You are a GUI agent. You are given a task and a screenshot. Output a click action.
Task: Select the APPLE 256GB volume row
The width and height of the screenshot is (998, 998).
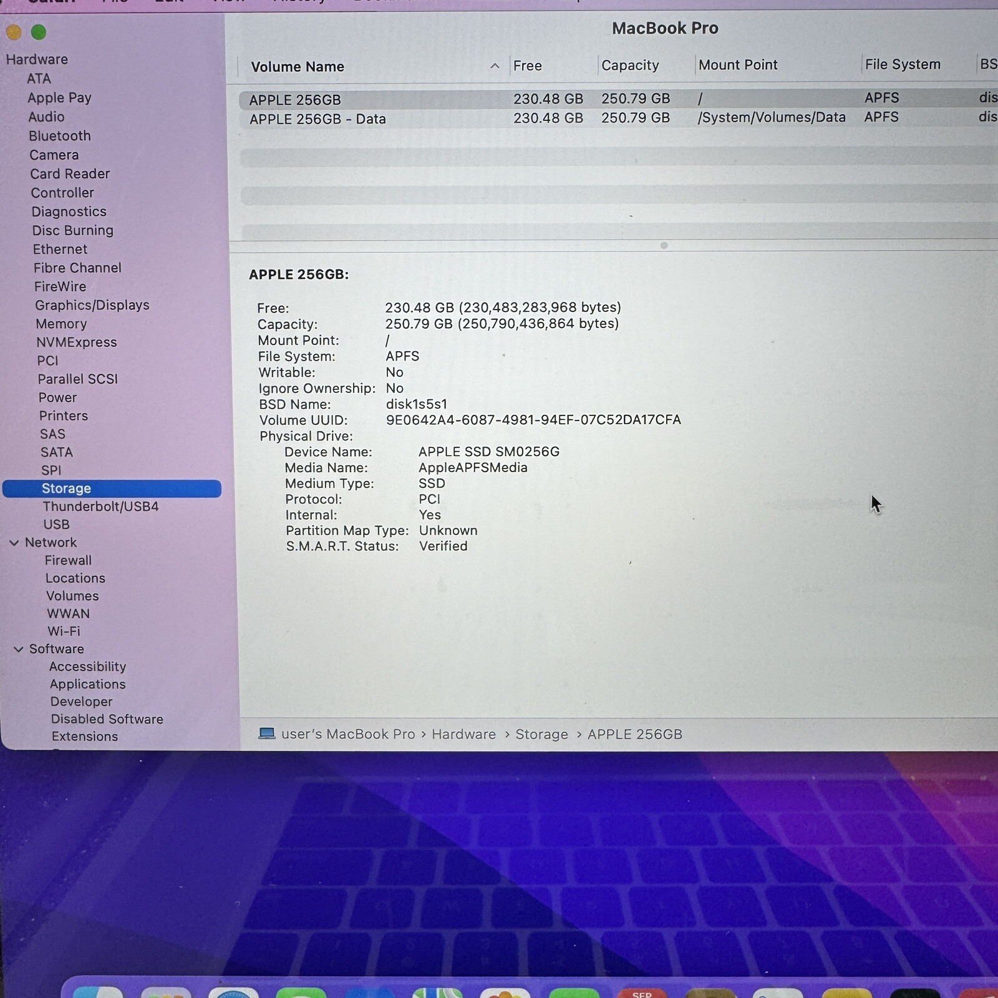(x=618, y=99)
